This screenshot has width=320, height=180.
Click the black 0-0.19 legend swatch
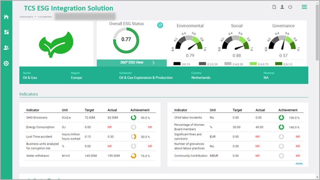[x=177, y=64]
